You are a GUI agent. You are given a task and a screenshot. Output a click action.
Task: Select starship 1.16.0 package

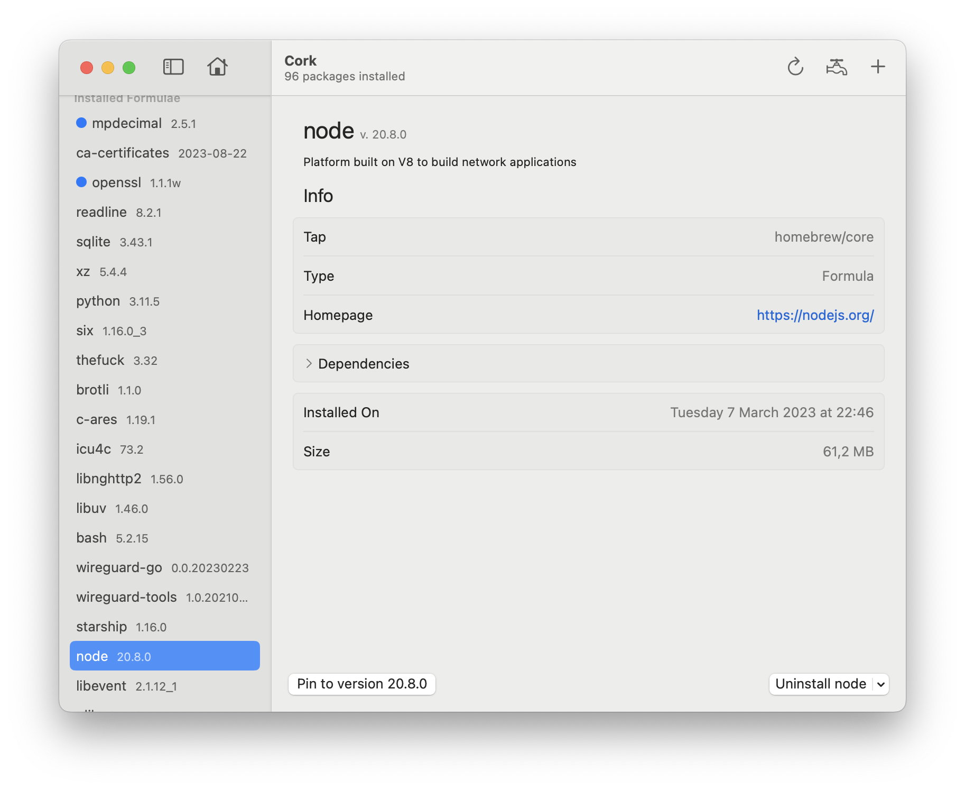click(165, 627)
